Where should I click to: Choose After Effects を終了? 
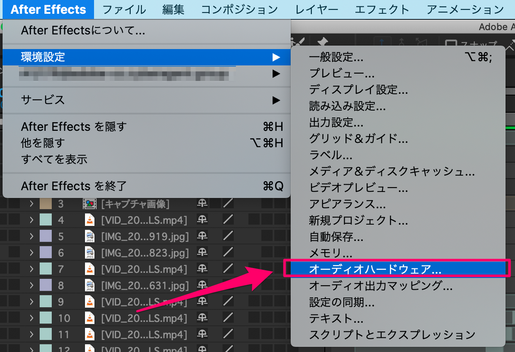click(x=147, y=186)
